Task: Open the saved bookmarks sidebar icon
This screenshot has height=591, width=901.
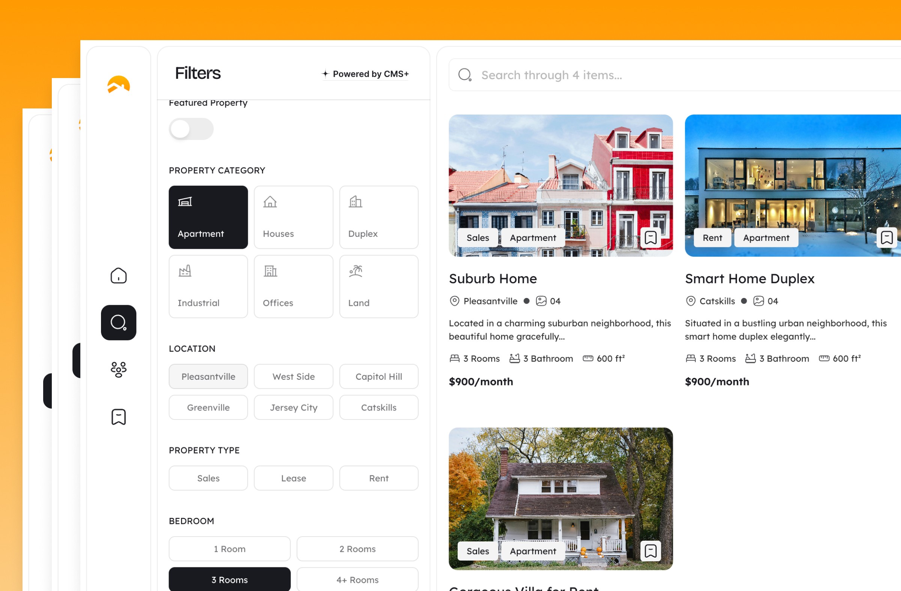Action: click(119, 417)
